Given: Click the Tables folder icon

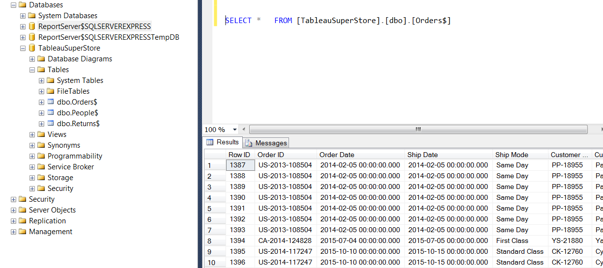Looking at the screenshot, I should [41, 70].
